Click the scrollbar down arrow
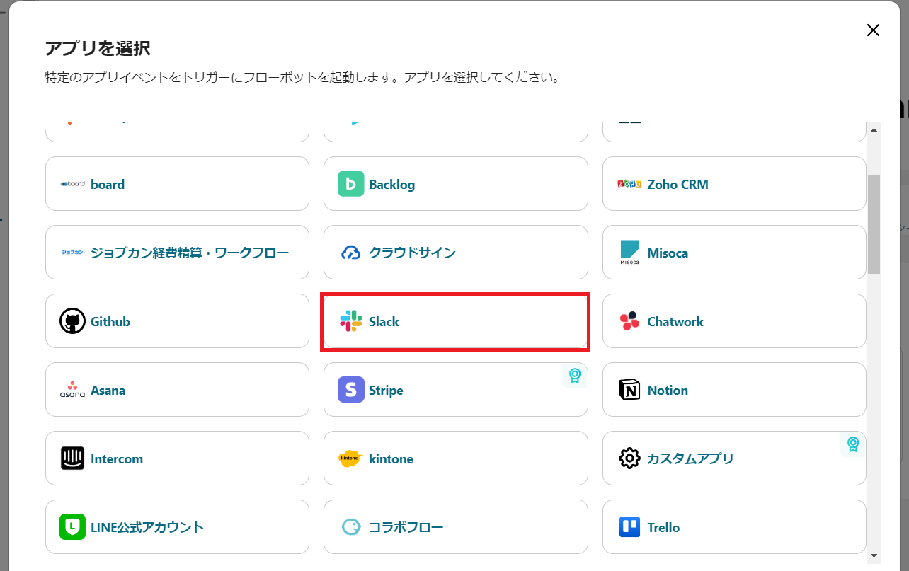This screenshot has width=909, height=571. [874, 555]
